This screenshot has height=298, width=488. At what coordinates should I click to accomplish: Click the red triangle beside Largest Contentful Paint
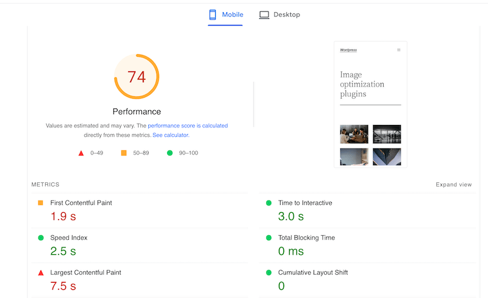(x=41, y=273)
